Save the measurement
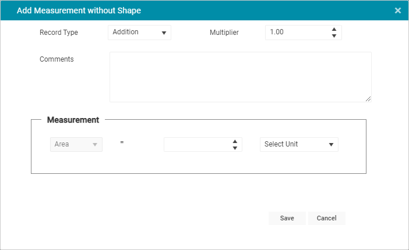The height and width of the screenshot is (250, 409). point(287,218)
